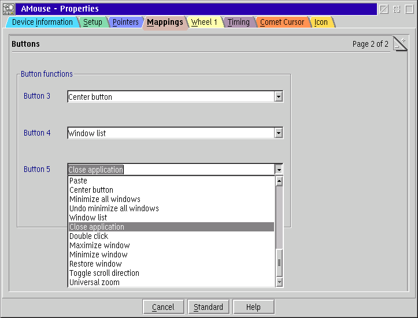
Task: Select Universal zoom option
Action: click(x=171, y=282)
